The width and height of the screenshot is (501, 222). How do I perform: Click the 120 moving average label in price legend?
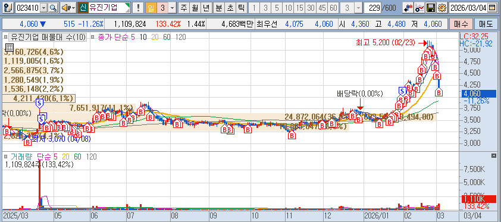click(180, 37)
